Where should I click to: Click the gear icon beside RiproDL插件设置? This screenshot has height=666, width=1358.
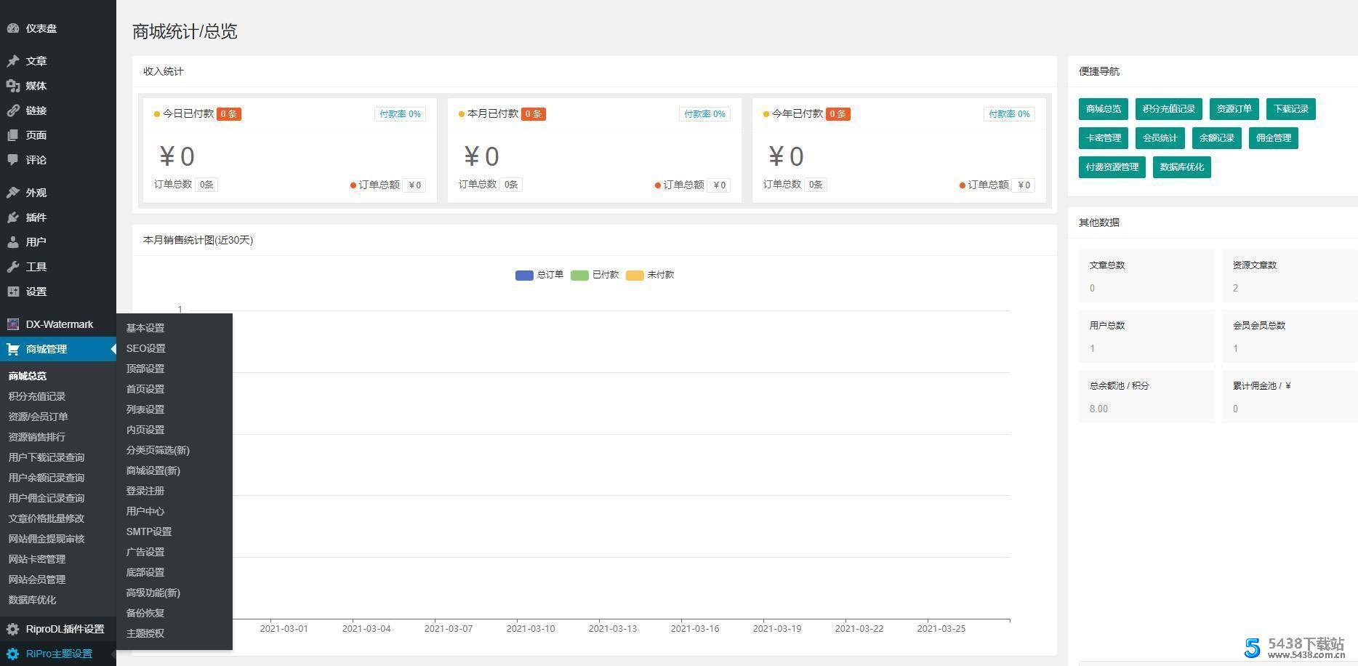(x=13, y=629)
